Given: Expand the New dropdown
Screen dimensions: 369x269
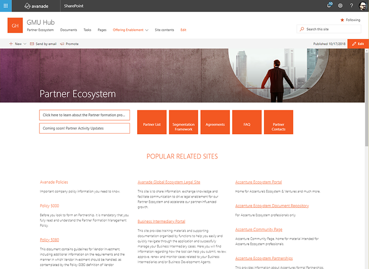Looking at the screenshot, I should coord(18,44).
